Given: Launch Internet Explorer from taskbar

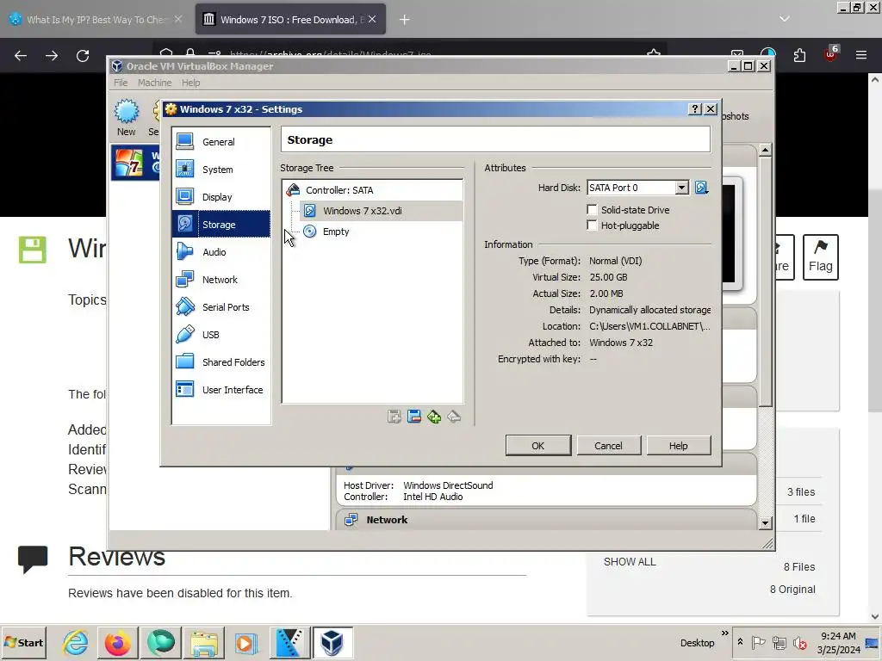Looking at the screenshot, I should 76,642.
